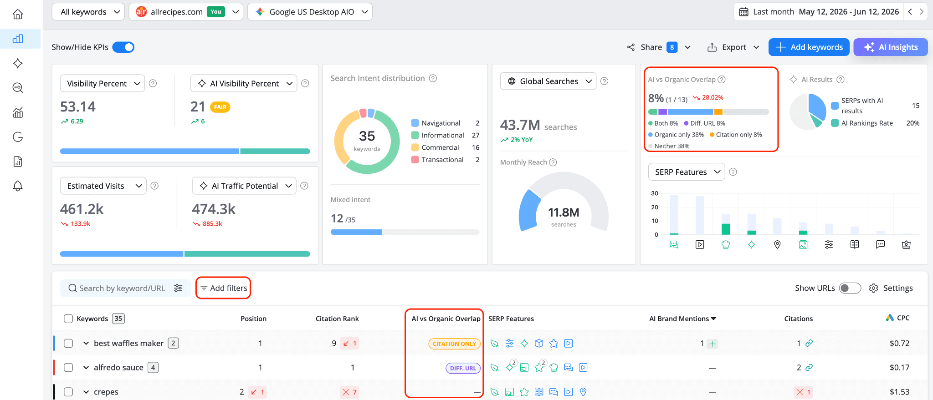Click help icon next to Monthly Reach

(553, 162)
